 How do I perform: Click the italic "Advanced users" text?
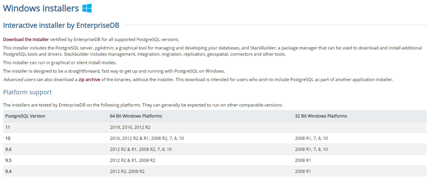point(19,80)
